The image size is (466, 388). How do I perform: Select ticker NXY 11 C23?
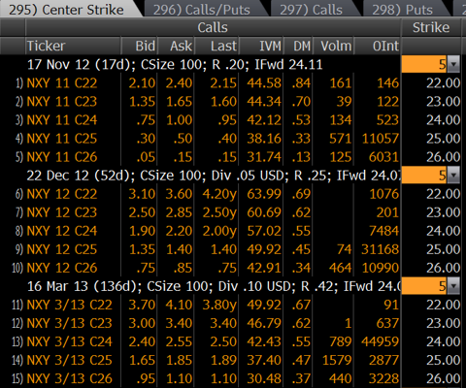[62, 102]
